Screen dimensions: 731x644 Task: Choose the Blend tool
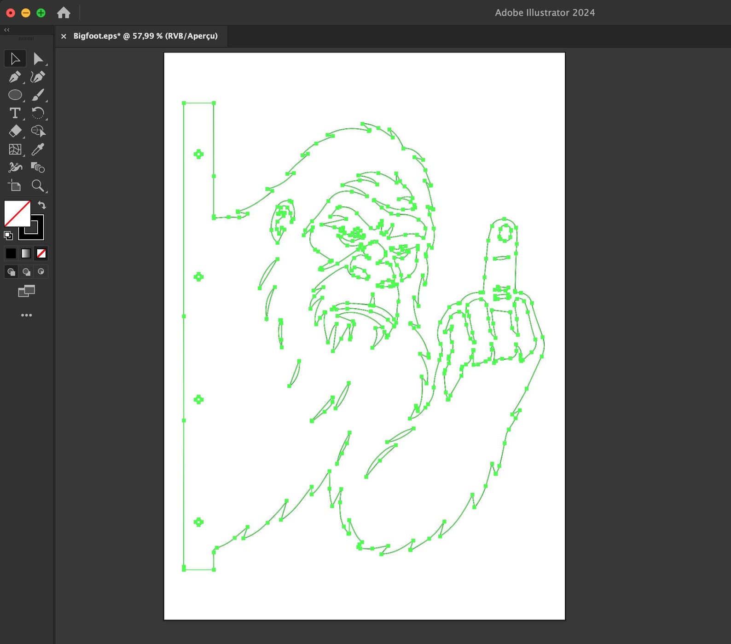coord(38,167)
